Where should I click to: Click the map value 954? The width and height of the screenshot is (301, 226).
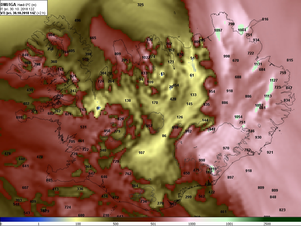click(212, 91)
